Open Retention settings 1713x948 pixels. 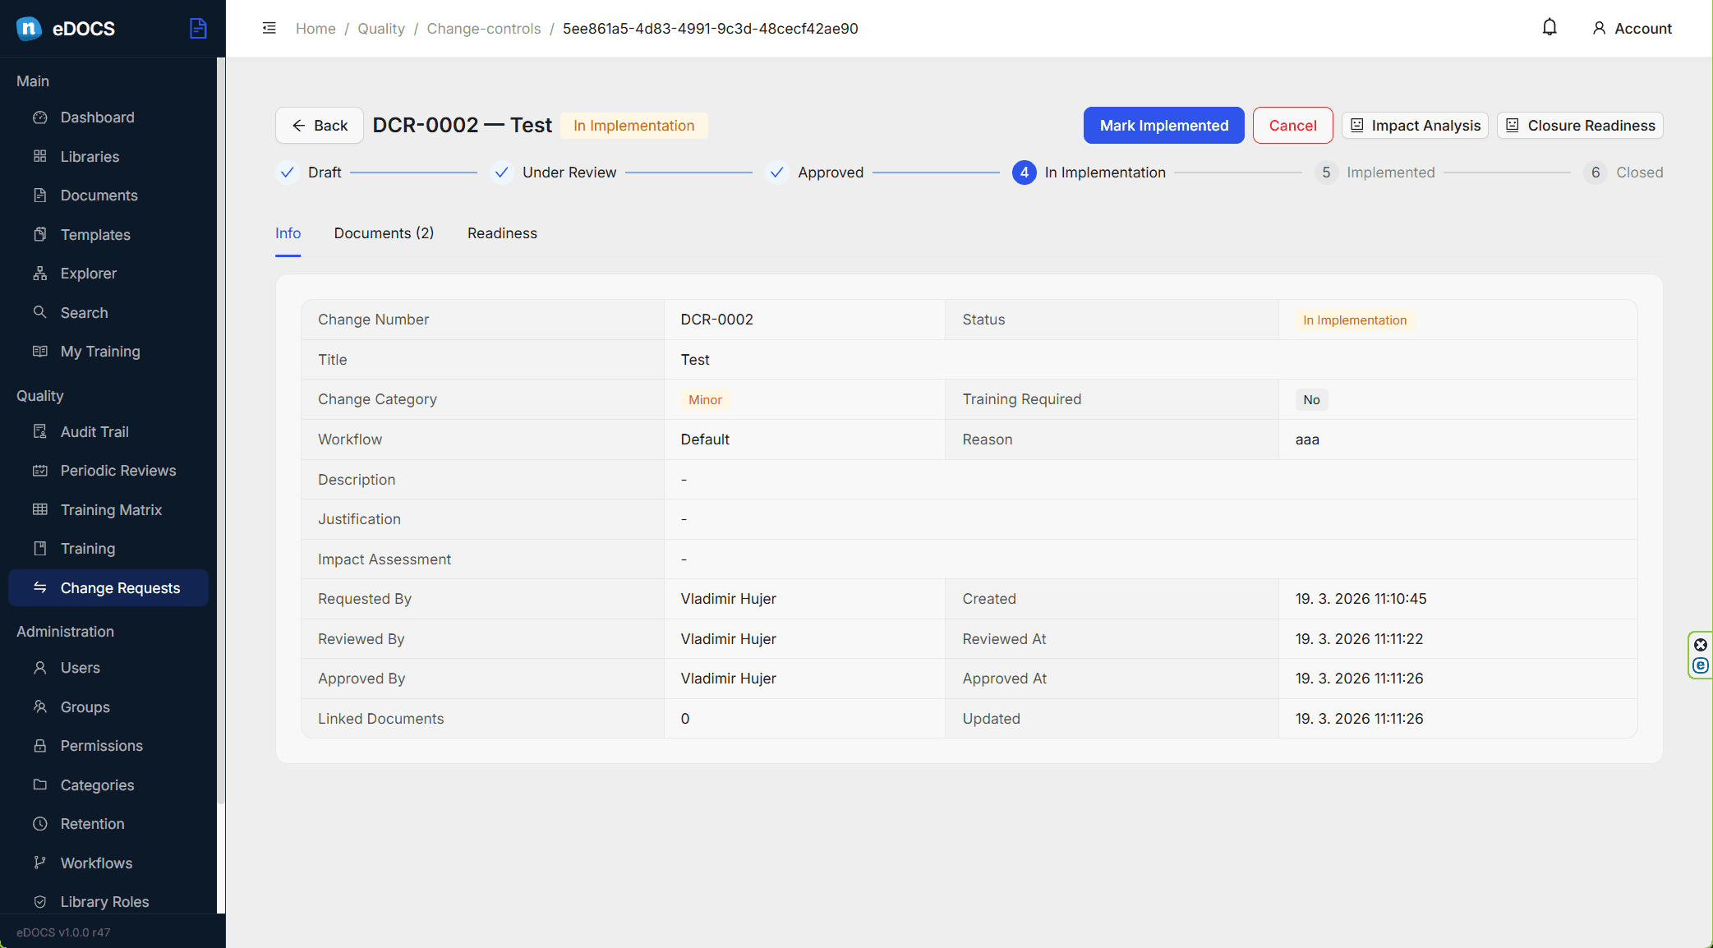click(x=108, y=824)
